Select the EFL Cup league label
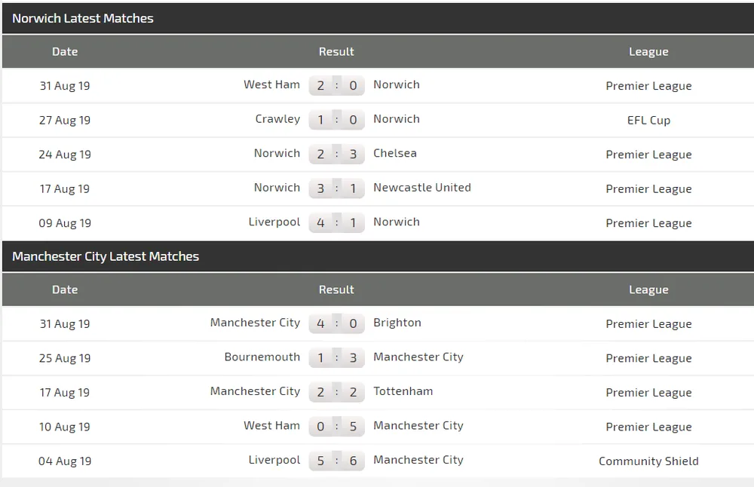Image resolution: width=754 pixels, height=487 pixels. pos(648,120)
